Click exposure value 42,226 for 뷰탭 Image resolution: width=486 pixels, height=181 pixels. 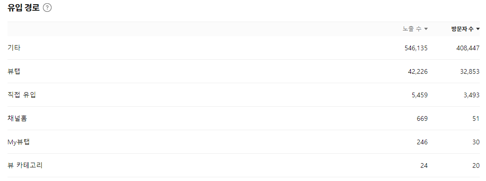click(418, 71)
